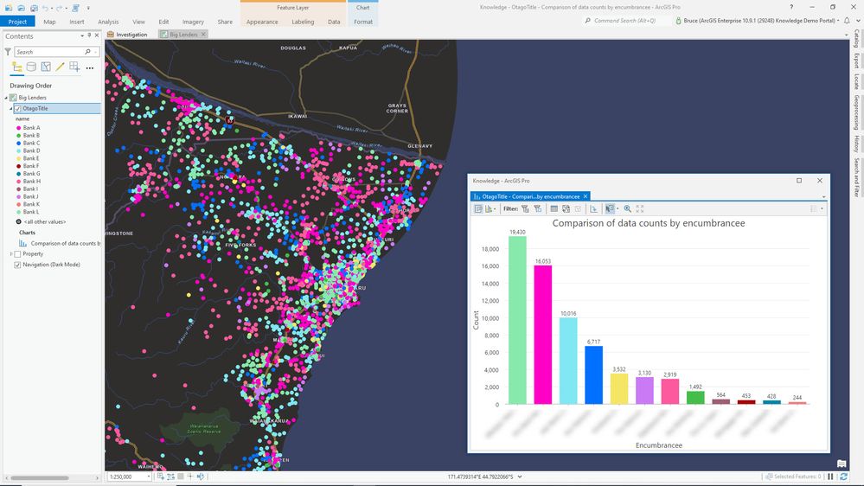Click the List By Drawing Order icon
The height and width of the screenshot is (486, 864).
17,67
